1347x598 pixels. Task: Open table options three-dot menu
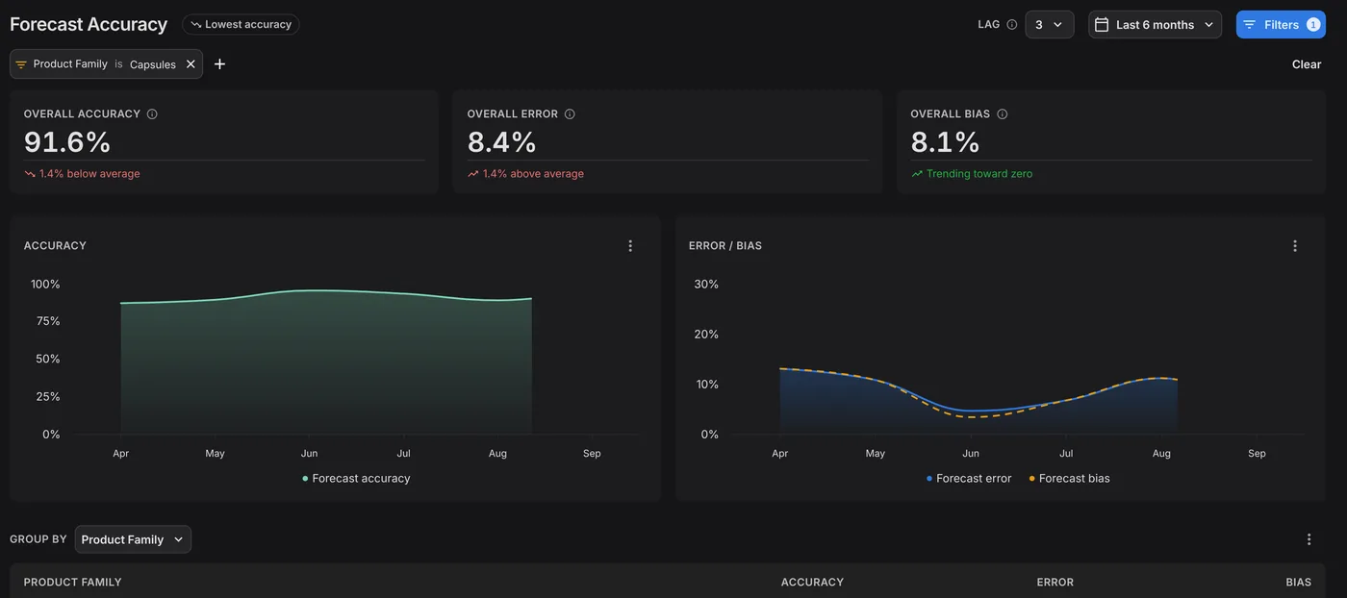tap(1309, 539)
